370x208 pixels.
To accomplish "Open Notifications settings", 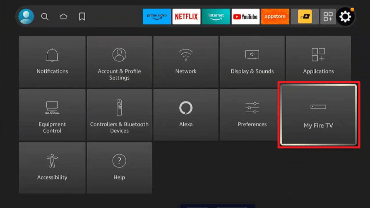I will [52, 61].
